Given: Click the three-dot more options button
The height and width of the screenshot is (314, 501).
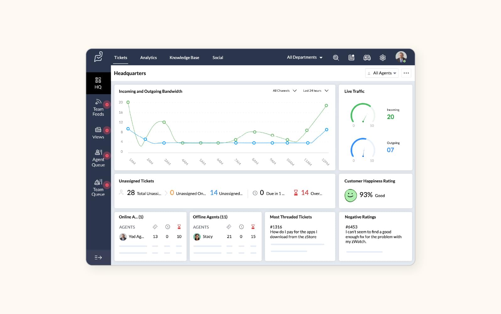Looking at the screenshot, I should 406,73.
